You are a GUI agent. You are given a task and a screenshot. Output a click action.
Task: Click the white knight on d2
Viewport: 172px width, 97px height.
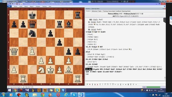pos(41,70)
